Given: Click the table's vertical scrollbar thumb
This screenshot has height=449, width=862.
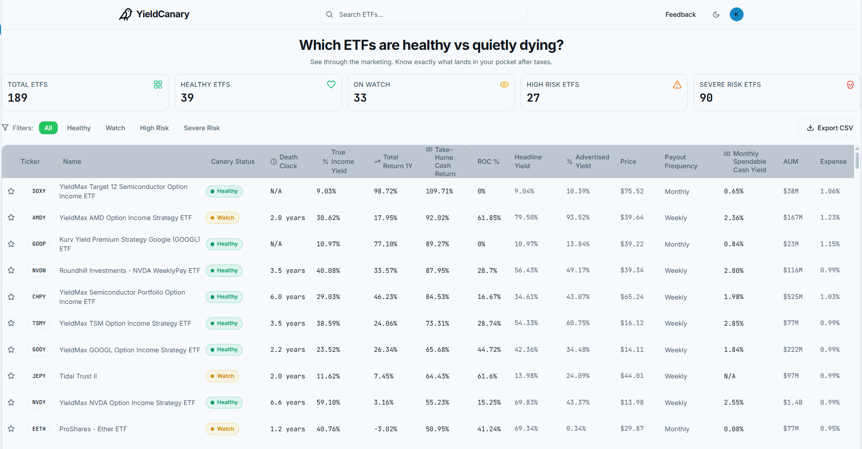Looking at the screenshot, I should click(x=857, y=160).
